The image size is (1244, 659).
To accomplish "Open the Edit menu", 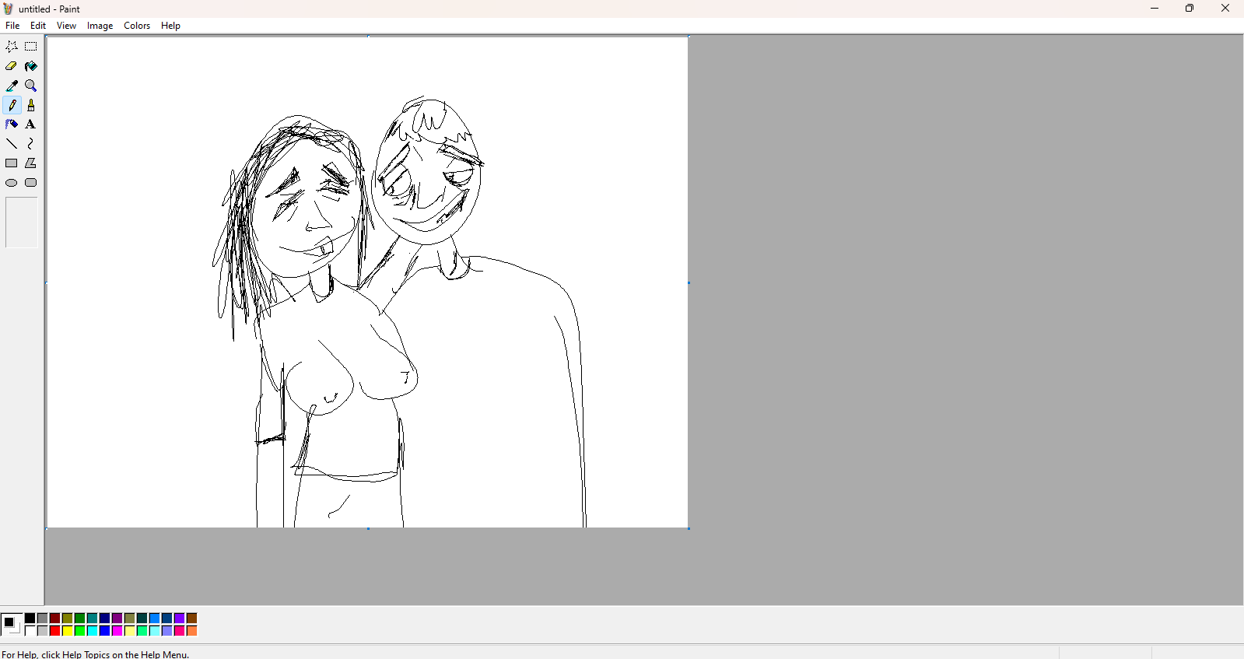I will 38,26.
